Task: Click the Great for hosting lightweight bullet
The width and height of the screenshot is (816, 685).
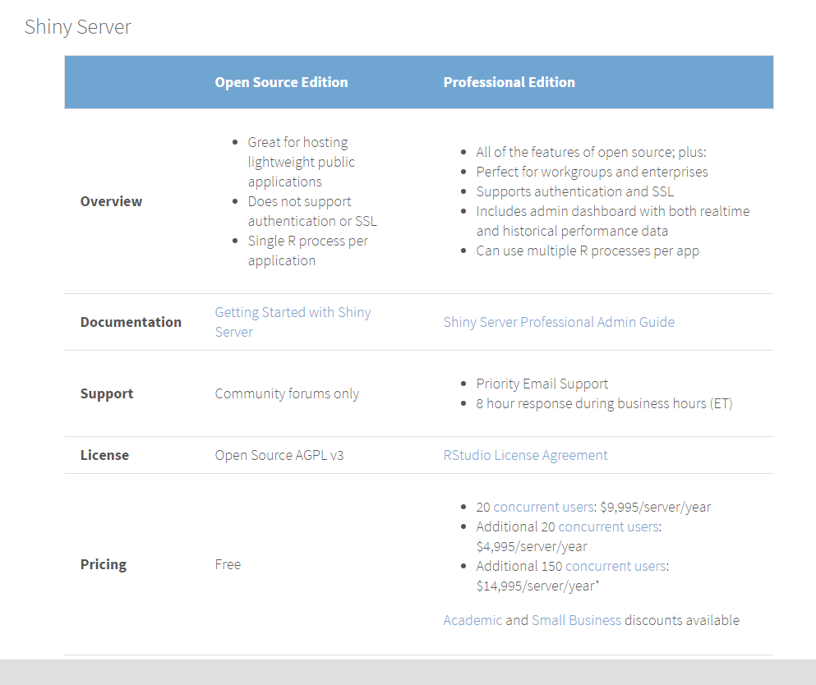Action: (x=302, y=162)
